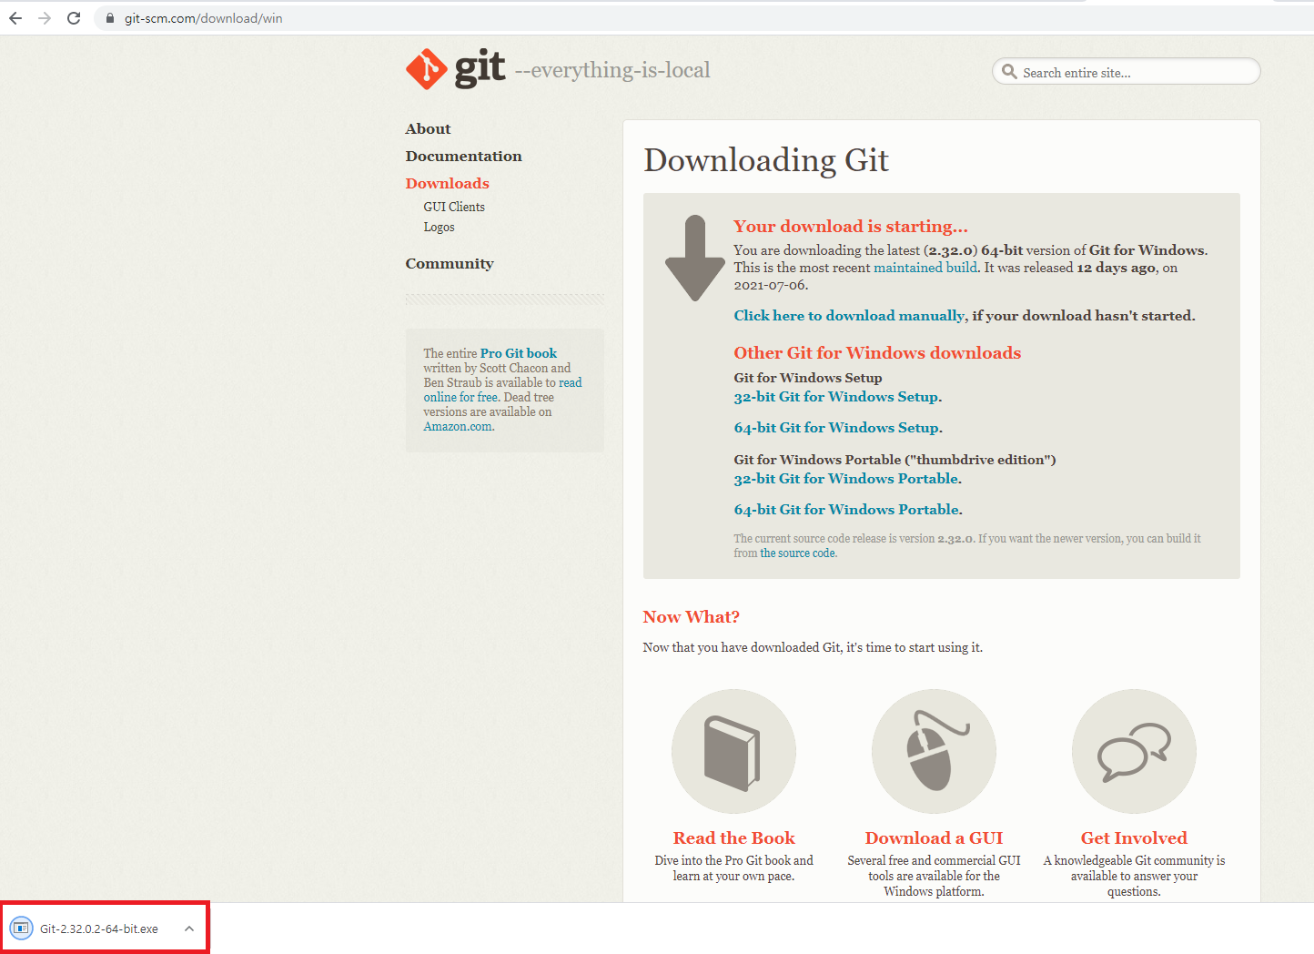Click the 'read online for free' link
This screenshot has width=1314, height=954.
(502, 390)
